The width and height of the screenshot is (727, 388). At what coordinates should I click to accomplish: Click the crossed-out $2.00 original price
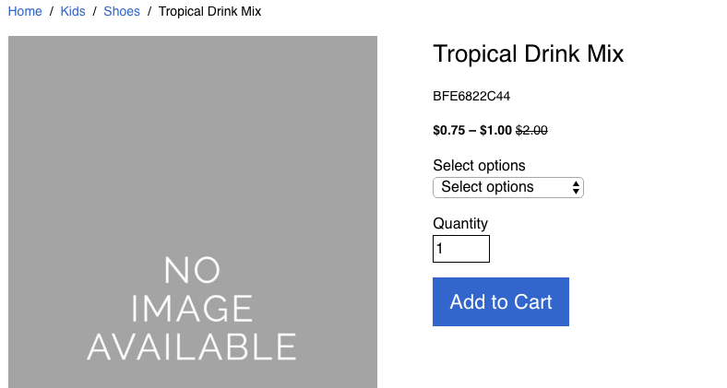point(531,131)
